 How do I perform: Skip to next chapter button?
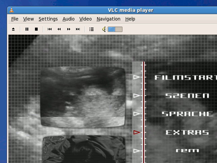tap(78, 29)
